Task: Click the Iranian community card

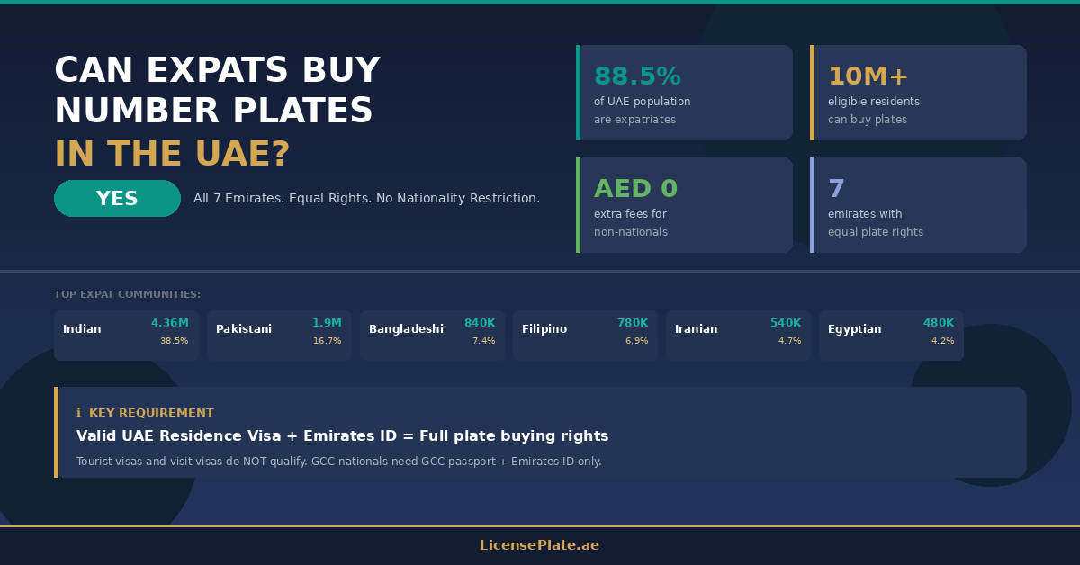Action: 738,336
